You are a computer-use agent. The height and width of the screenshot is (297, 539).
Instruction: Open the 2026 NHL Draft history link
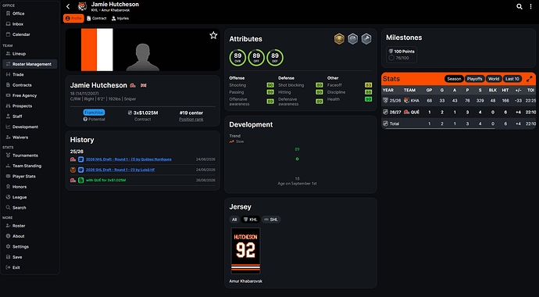tap(129, 159)
